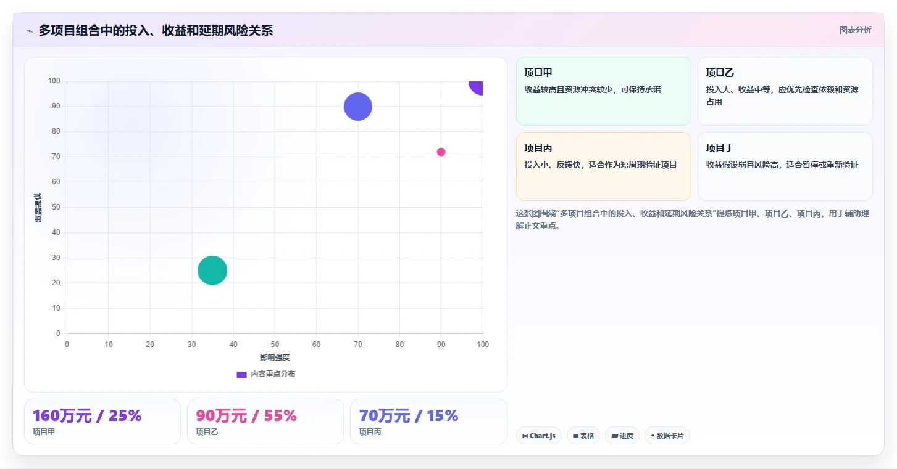
Task: Click the 项目甲 label under 160万元
Action: point(44,432)
